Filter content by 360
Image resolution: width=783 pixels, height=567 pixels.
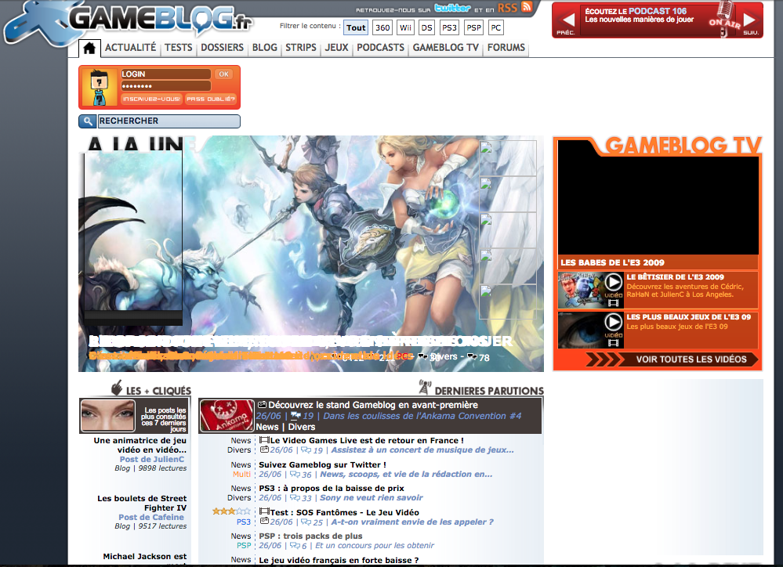coord(382,28)
